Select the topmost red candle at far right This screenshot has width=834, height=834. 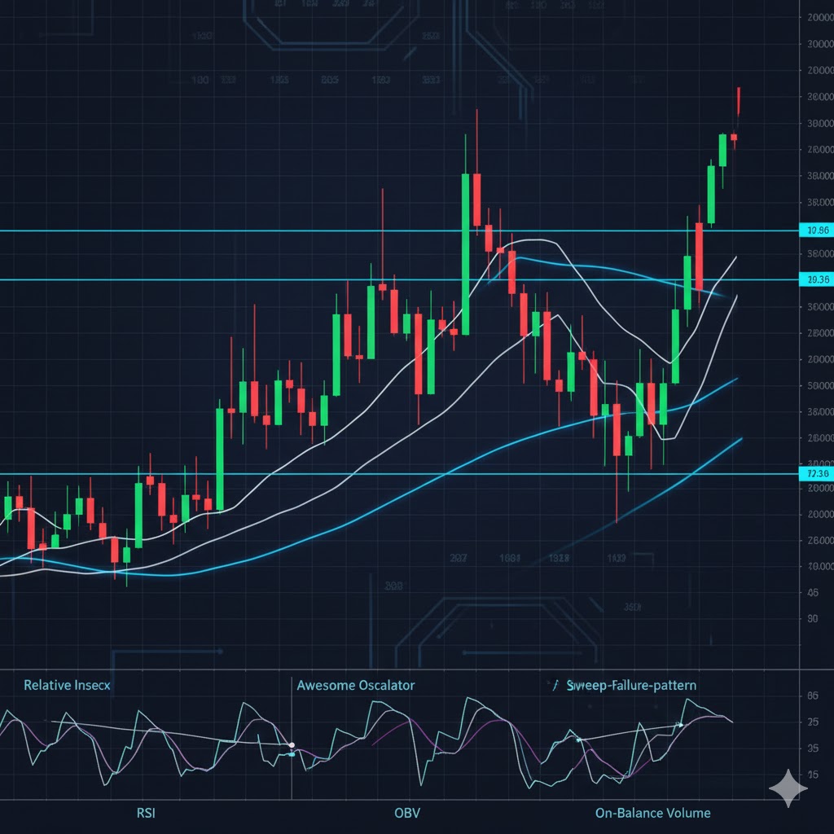point(739,101)
